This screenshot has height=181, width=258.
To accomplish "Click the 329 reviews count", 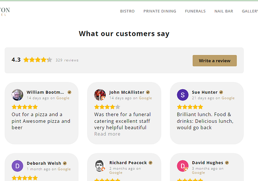I will coord(67,60).
